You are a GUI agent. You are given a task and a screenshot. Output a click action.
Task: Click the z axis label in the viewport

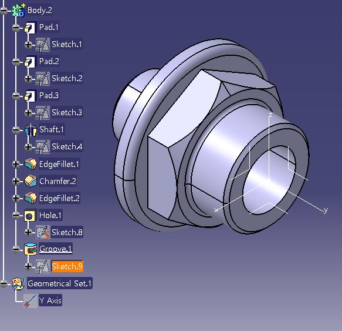click(x=270, y=115)
